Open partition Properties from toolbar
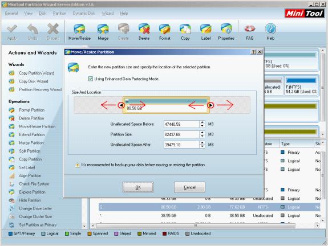The height and width of the screenshot is (246, 328). tap(226, 32)
